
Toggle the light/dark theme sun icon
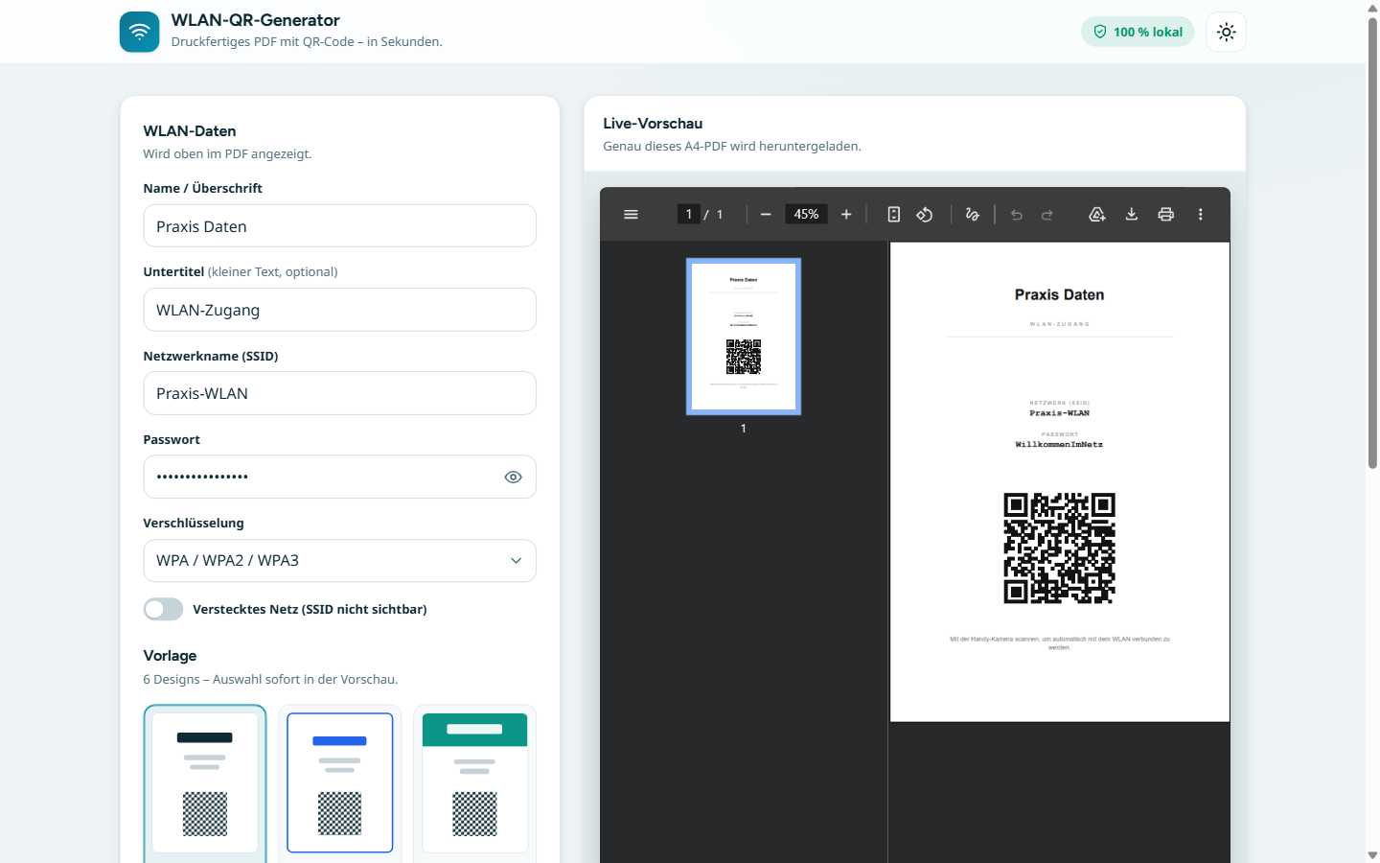1226,32
